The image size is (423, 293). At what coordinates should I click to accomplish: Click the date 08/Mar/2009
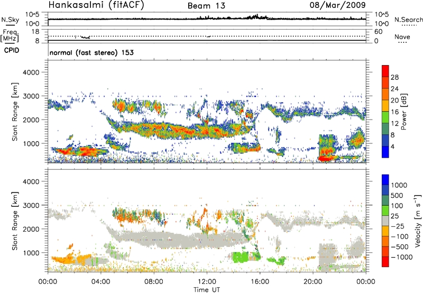[337, 5]
